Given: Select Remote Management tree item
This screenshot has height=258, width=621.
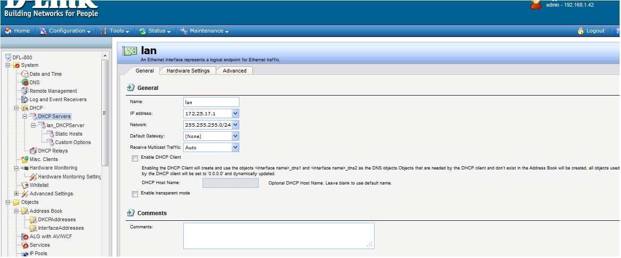Looking at the screenshot, I should tap(53, 91).
